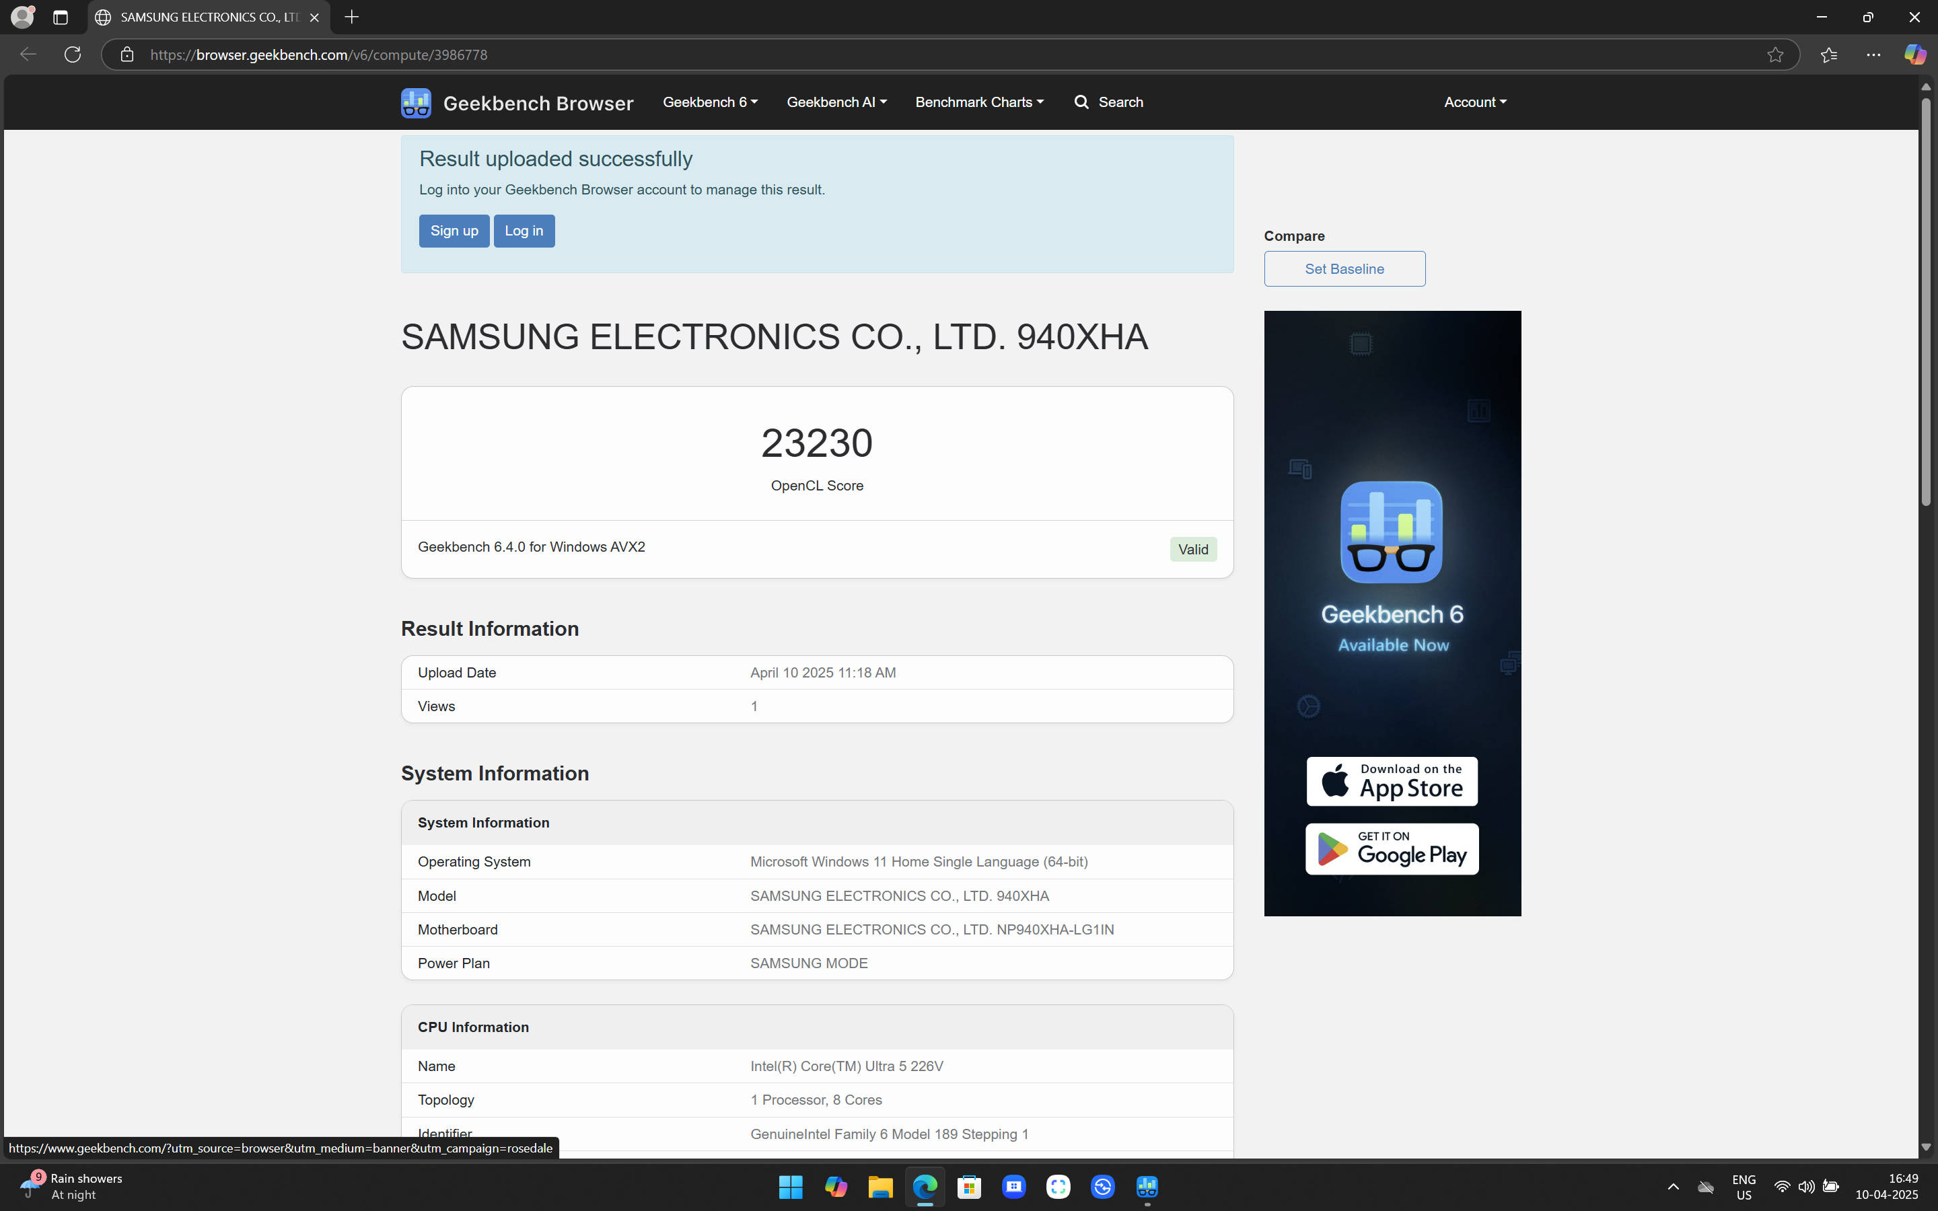Click the battery tray icon
Viewport: 1938px width, 1211px height.
pyautogui.click(x=1831, y=1186)
